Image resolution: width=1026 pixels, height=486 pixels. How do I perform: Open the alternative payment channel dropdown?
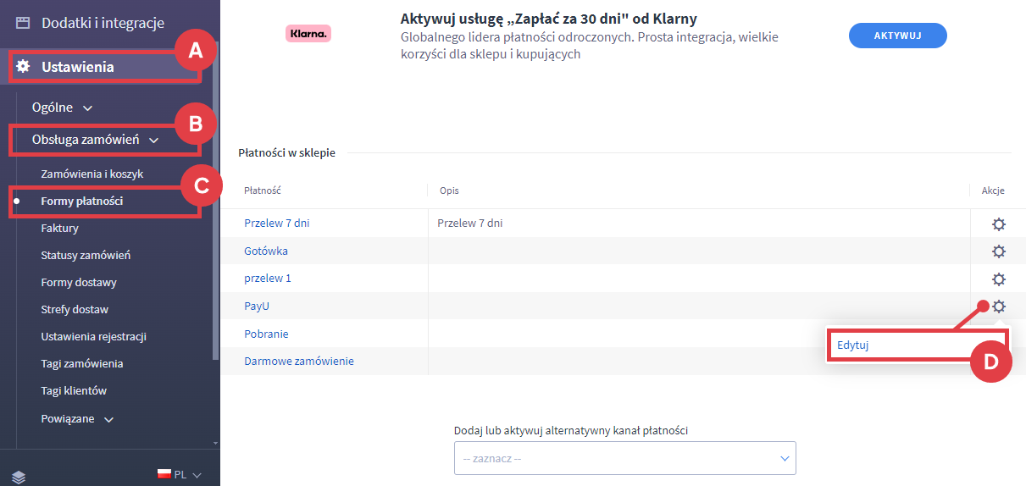tap(624, 458)
